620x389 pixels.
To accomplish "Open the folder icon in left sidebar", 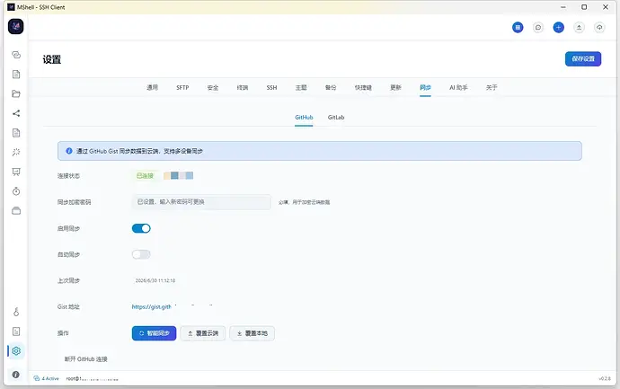I will pyautogui.click(x=16, y=93).
